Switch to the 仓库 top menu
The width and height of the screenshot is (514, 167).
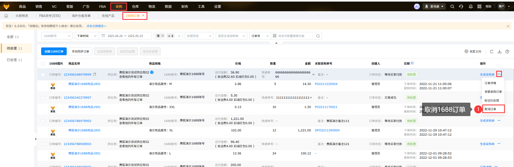click(135, 6)
